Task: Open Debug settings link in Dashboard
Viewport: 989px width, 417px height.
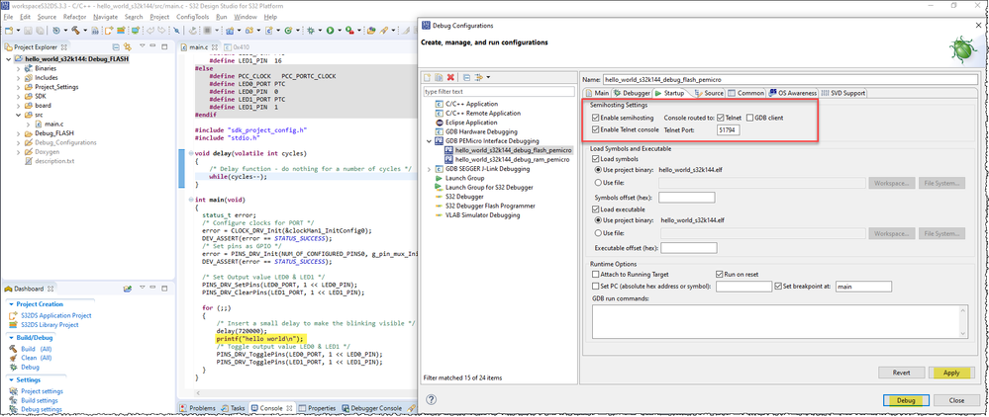Action: 43,409
